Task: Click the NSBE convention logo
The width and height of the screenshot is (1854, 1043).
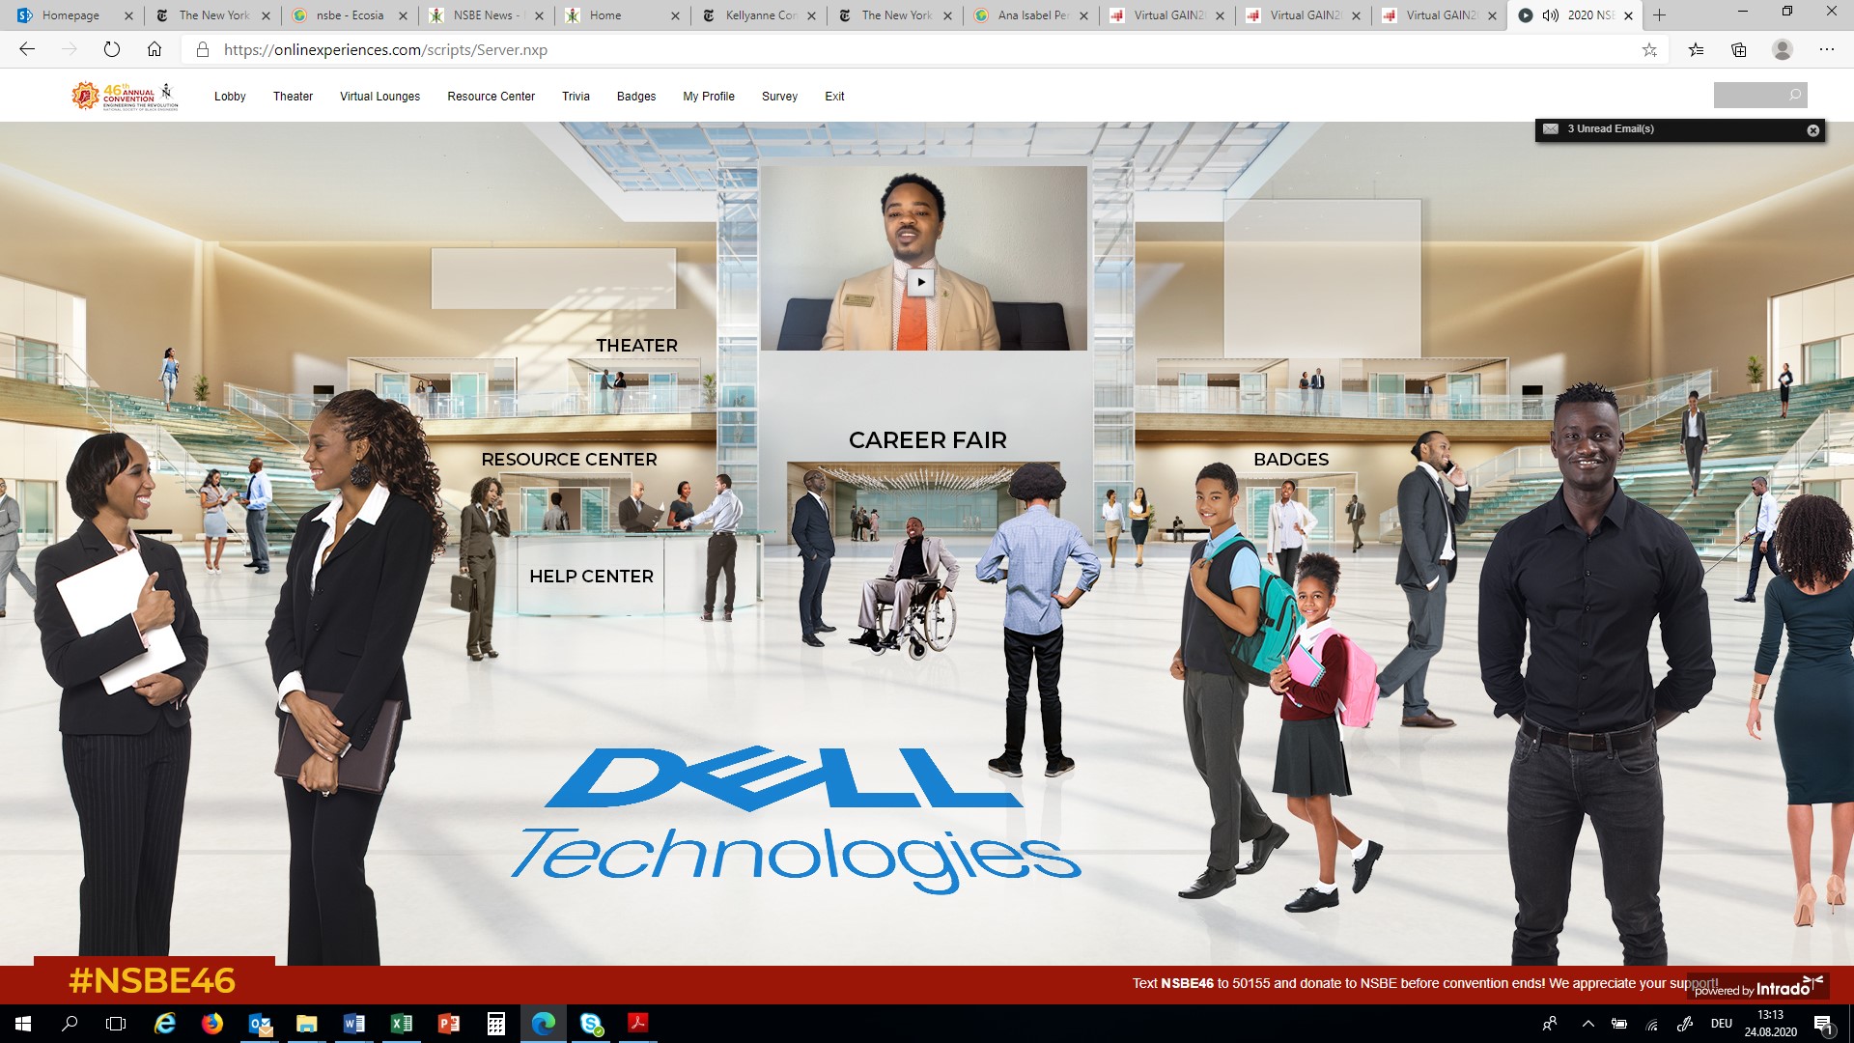Action: point(126,97)
